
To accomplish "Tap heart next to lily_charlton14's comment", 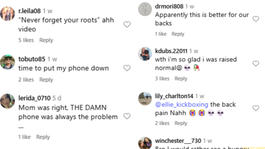I will coord(256,108).
